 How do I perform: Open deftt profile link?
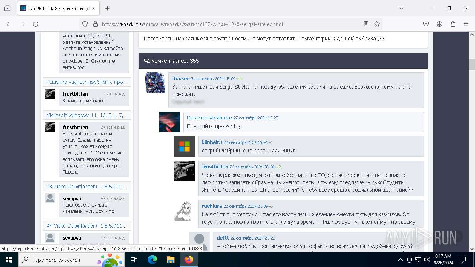pos(223,238)
